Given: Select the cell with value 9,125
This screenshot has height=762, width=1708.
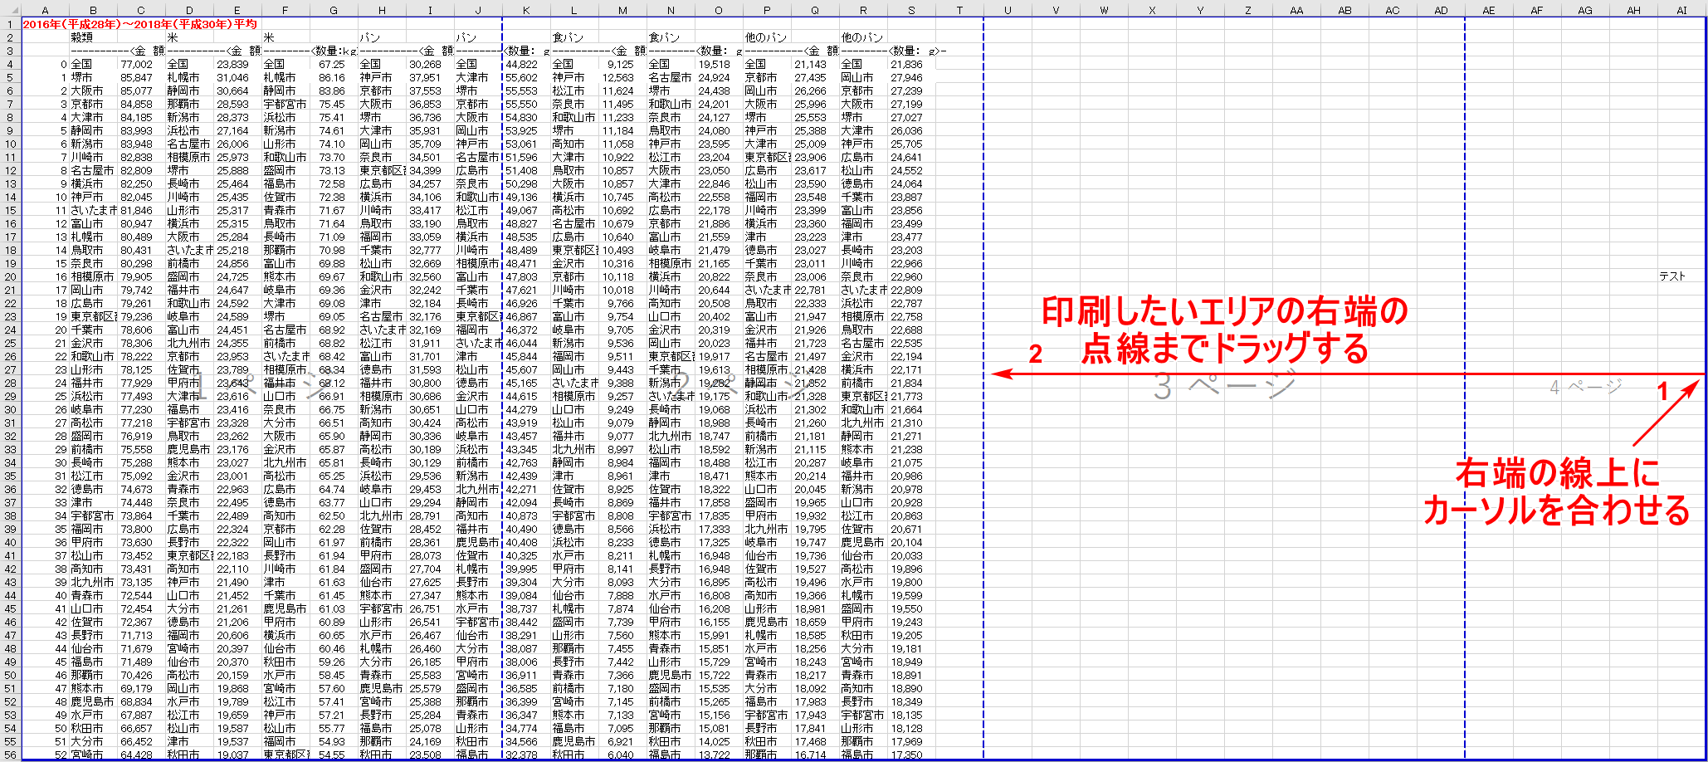Looking at the screenshot, I should [x=622, y=64].
